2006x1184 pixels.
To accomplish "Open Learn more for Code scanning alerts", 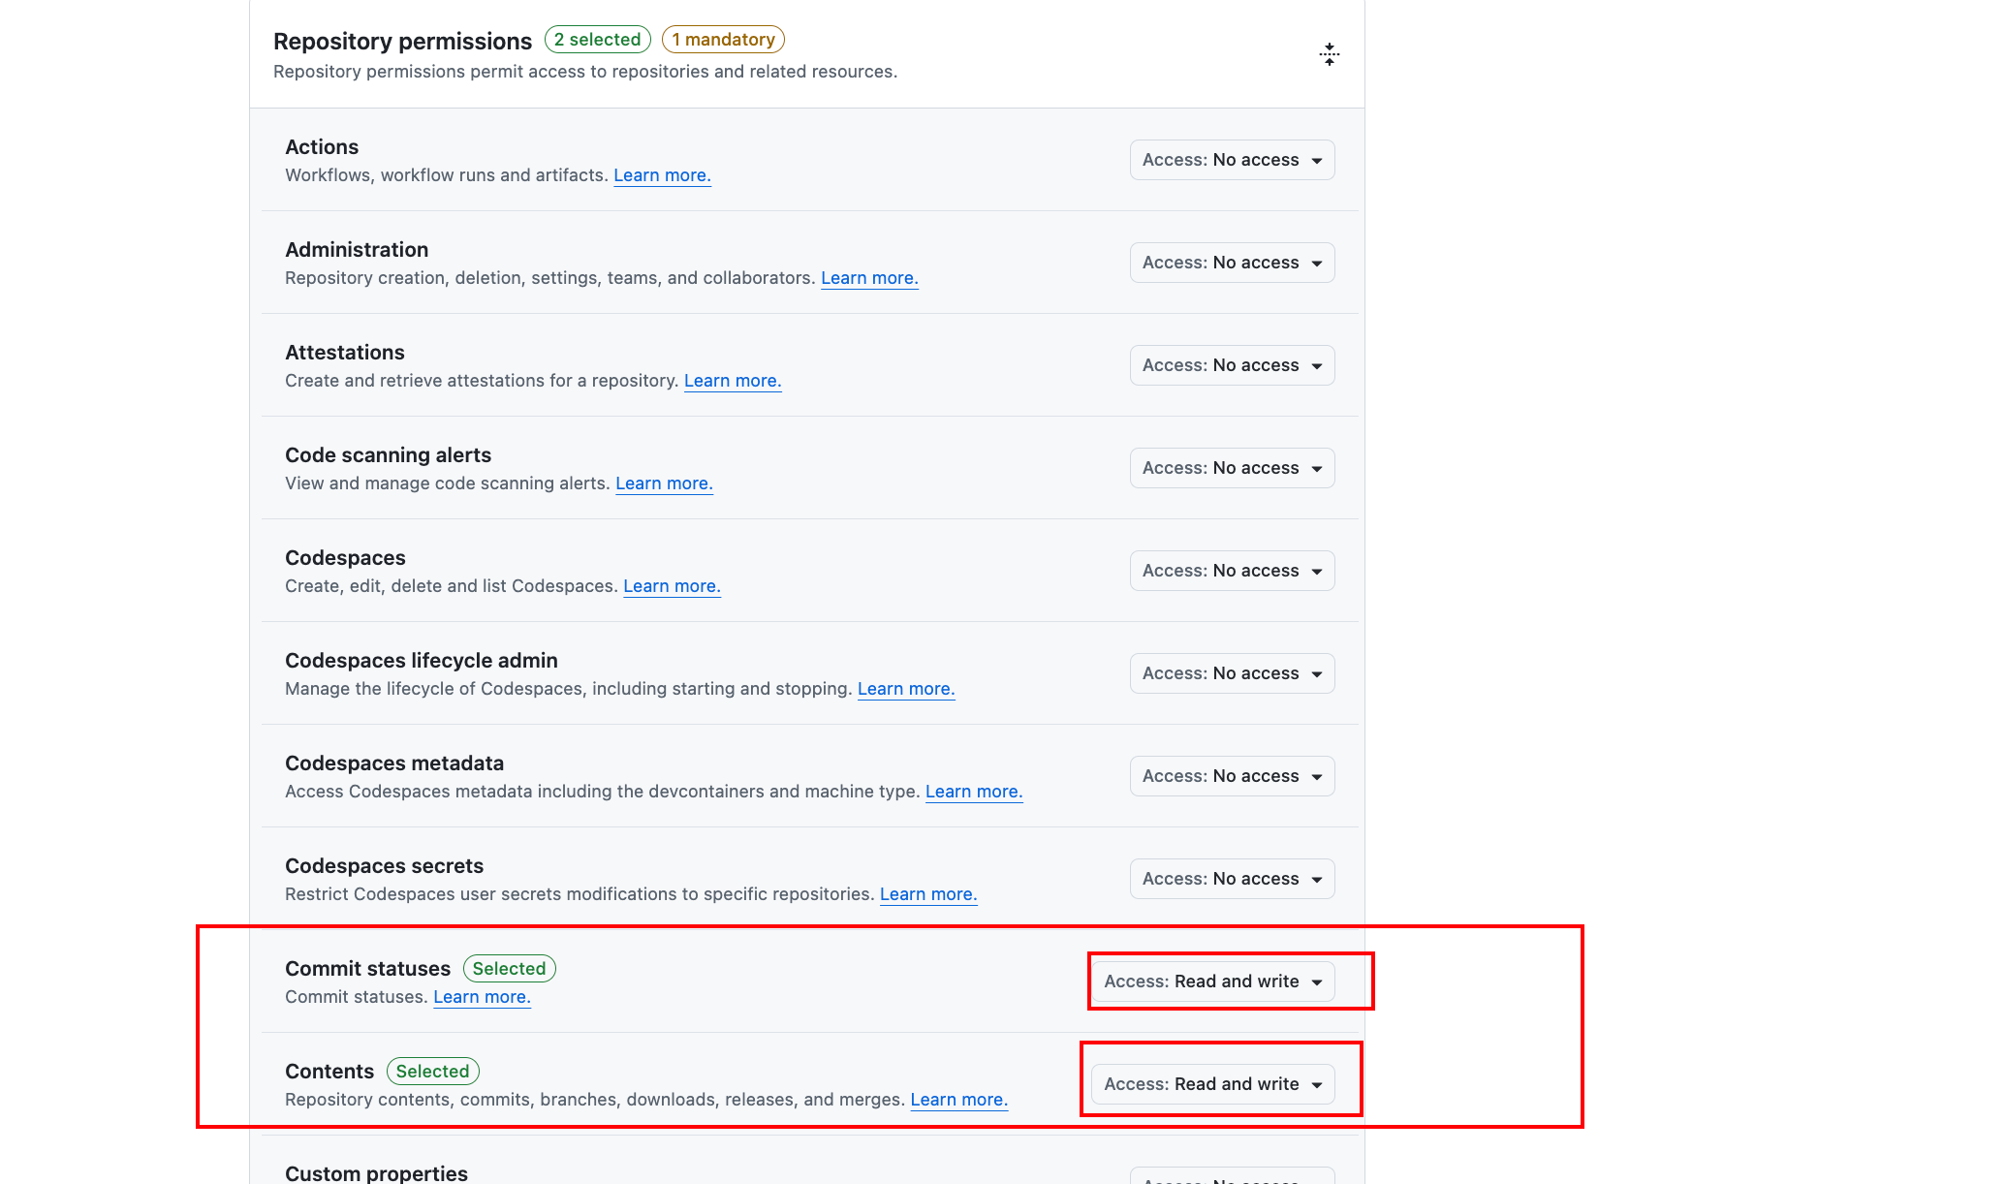I will click(x=664, y=483).
